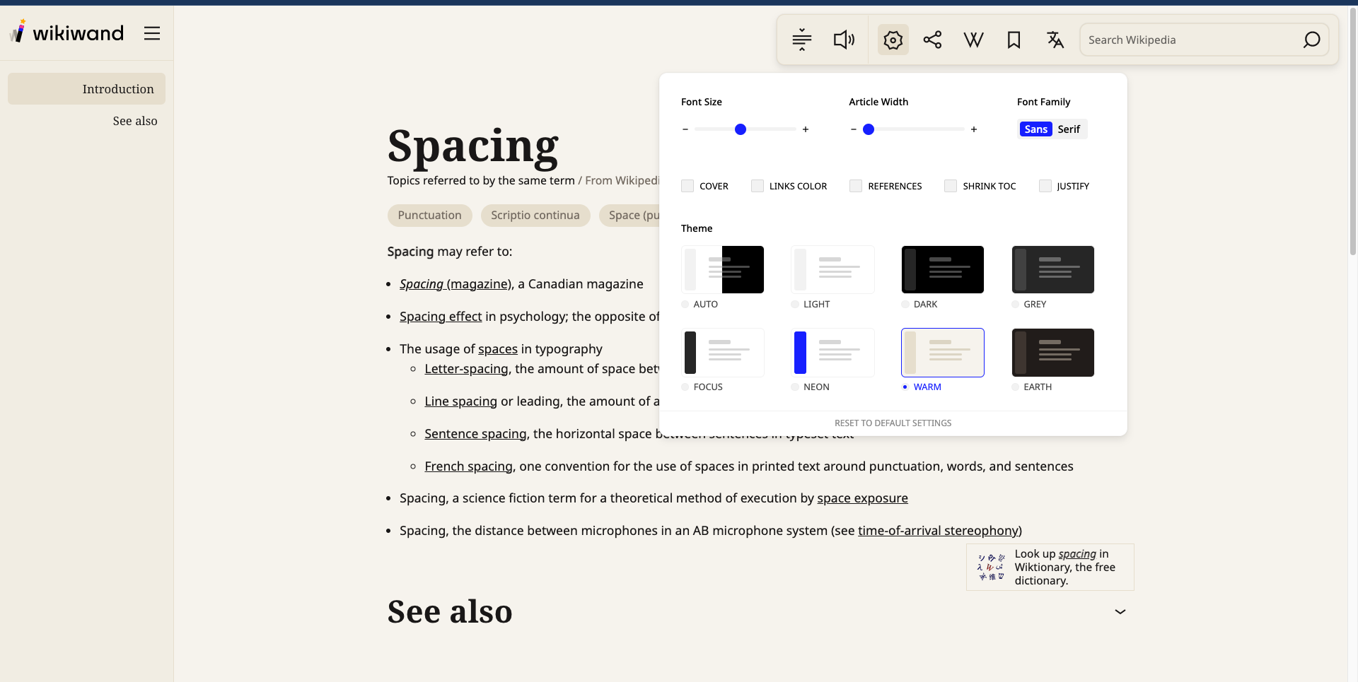Choose the Grey theme preview thumbnail
The height and width of the screenshot is (682, 1358).
tap(1052, 269)
